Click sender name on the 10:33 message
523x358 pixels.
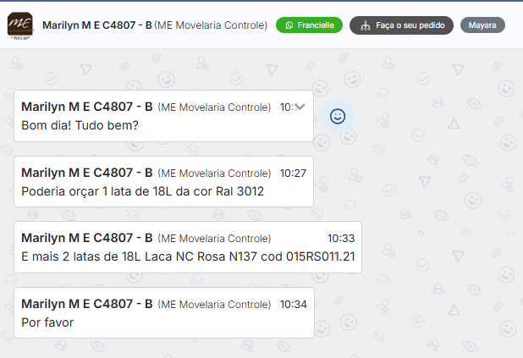click(86, 238)
